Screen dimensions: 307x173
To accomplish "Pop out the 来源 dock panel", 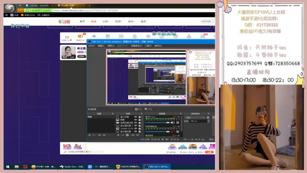I will (x=142, y=113).
